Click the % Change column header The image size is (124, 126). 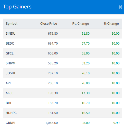111,23
